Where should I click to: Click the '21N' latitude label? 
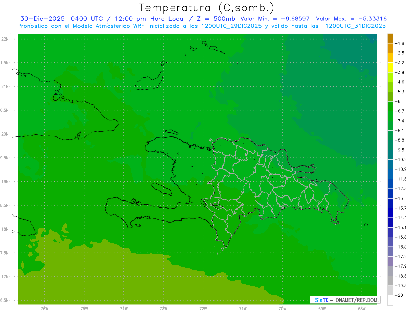click(x=5, y=86)
